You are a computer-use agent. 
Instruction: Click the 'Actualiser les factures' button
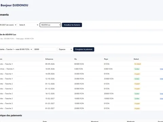point(72,25)
